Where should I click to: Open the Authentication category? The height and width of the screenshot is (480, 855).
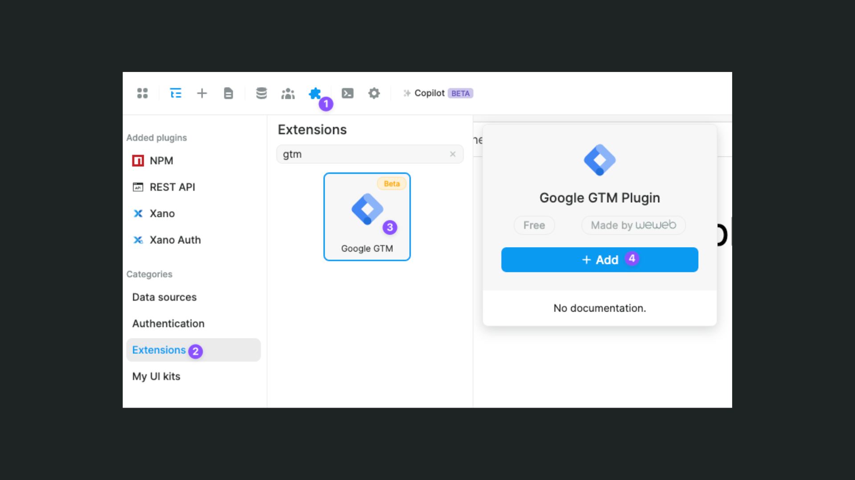click(168, 323)
